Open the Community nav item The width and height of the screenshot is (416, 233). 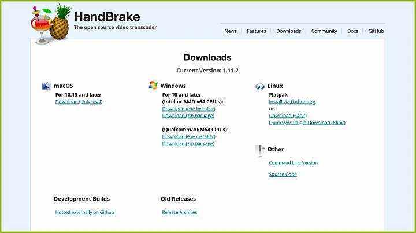(x=324, y=31)
